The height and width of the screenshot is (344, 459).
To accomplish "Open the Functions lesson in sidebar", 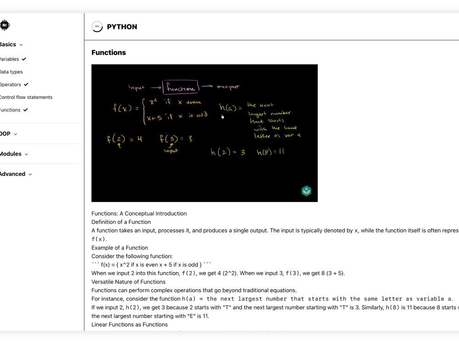I will tap(10, 110).
